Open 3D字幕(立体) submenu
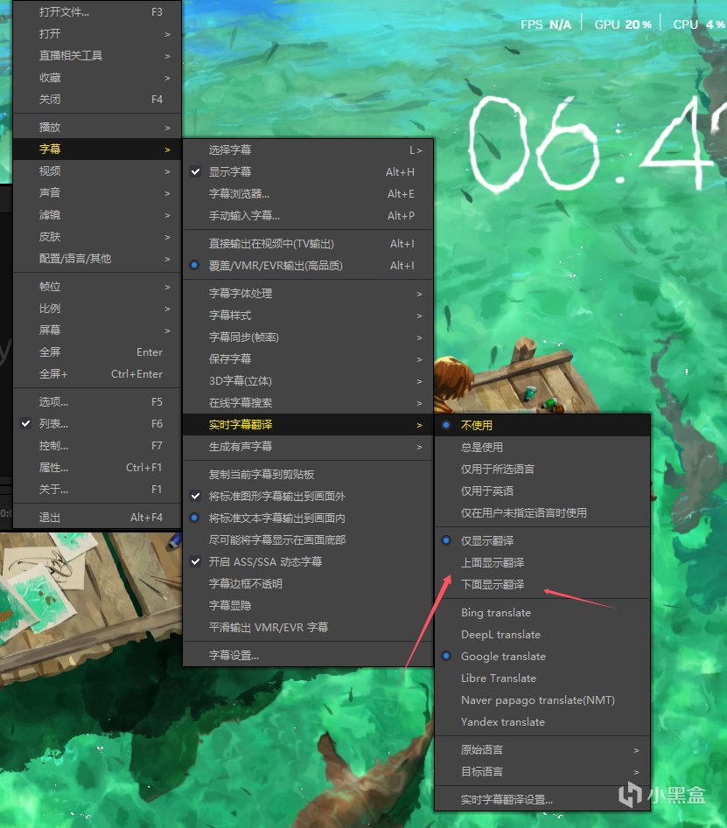 coord(308,380)
